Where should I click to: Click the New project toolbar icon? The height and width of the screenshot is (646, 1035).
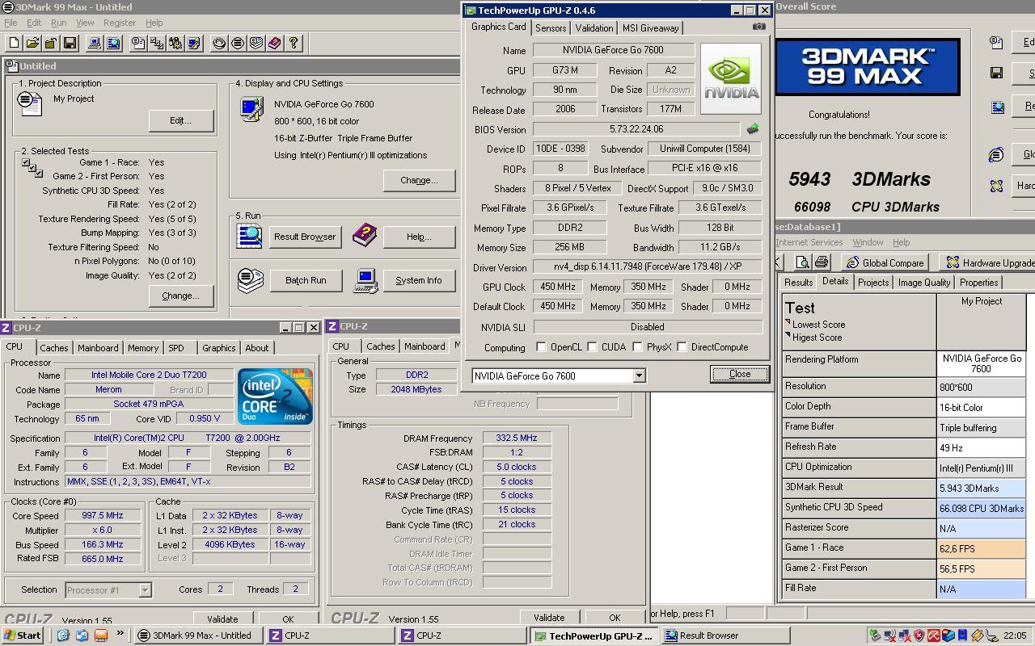pyautogui.click(x=14, y=43)
